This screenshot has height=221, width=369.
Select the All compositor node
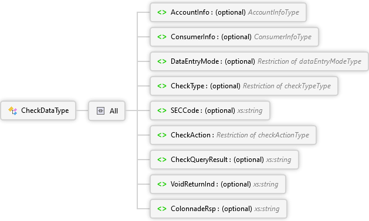coord(107,110)
